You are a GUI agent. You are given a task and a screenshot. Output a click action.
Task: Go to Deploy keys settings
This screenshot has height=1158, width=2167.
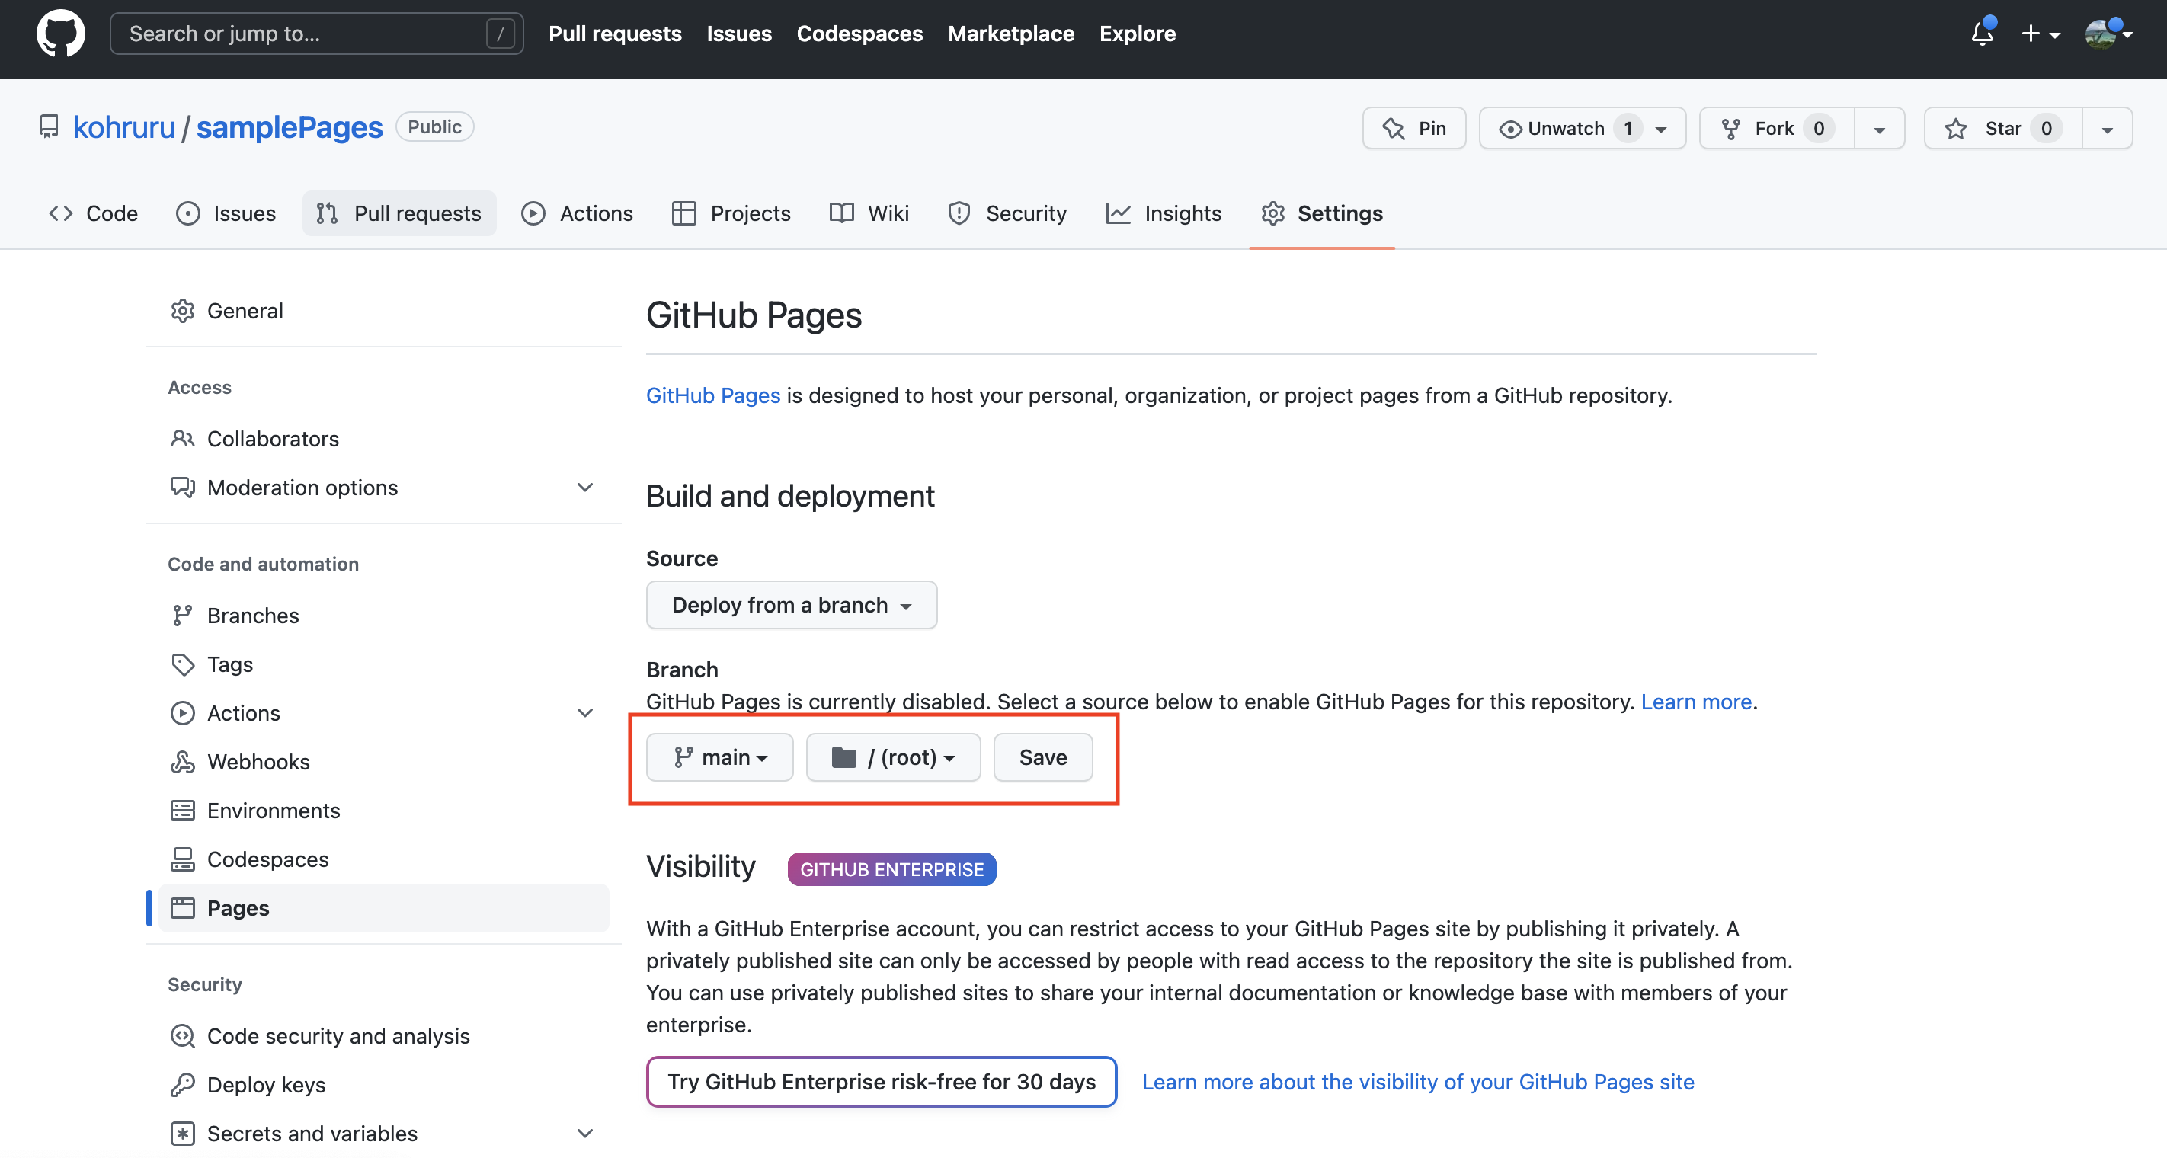tap(266, 1084)
